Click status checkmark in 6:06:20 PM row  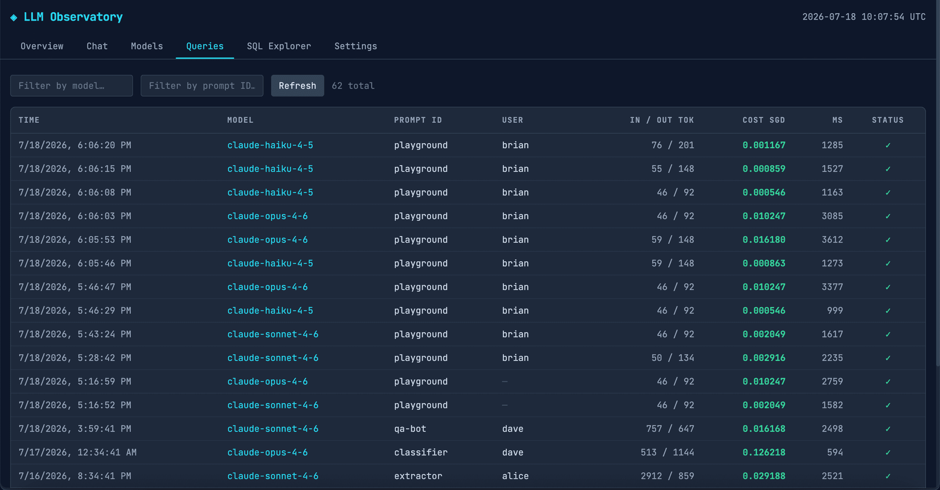pyautogui.click(x=888, y=145)
